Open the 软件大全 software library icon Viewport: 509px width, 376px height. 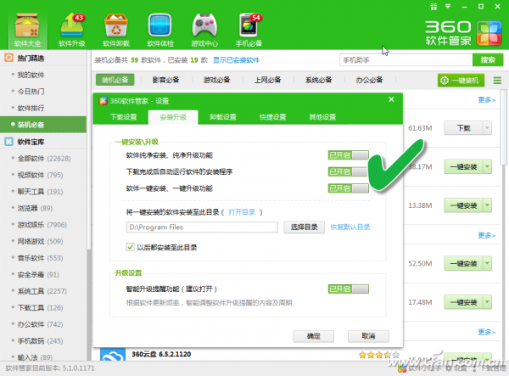[27, 30]
